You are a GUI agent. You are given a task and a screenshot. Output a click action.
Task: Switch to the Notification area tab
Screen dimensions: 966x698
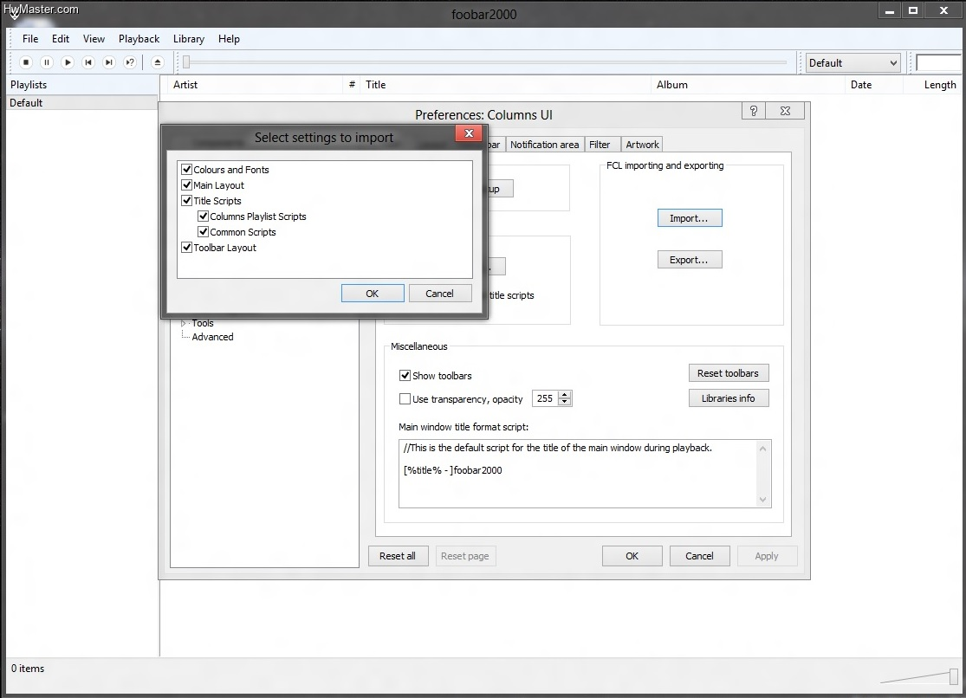point(545,145)
